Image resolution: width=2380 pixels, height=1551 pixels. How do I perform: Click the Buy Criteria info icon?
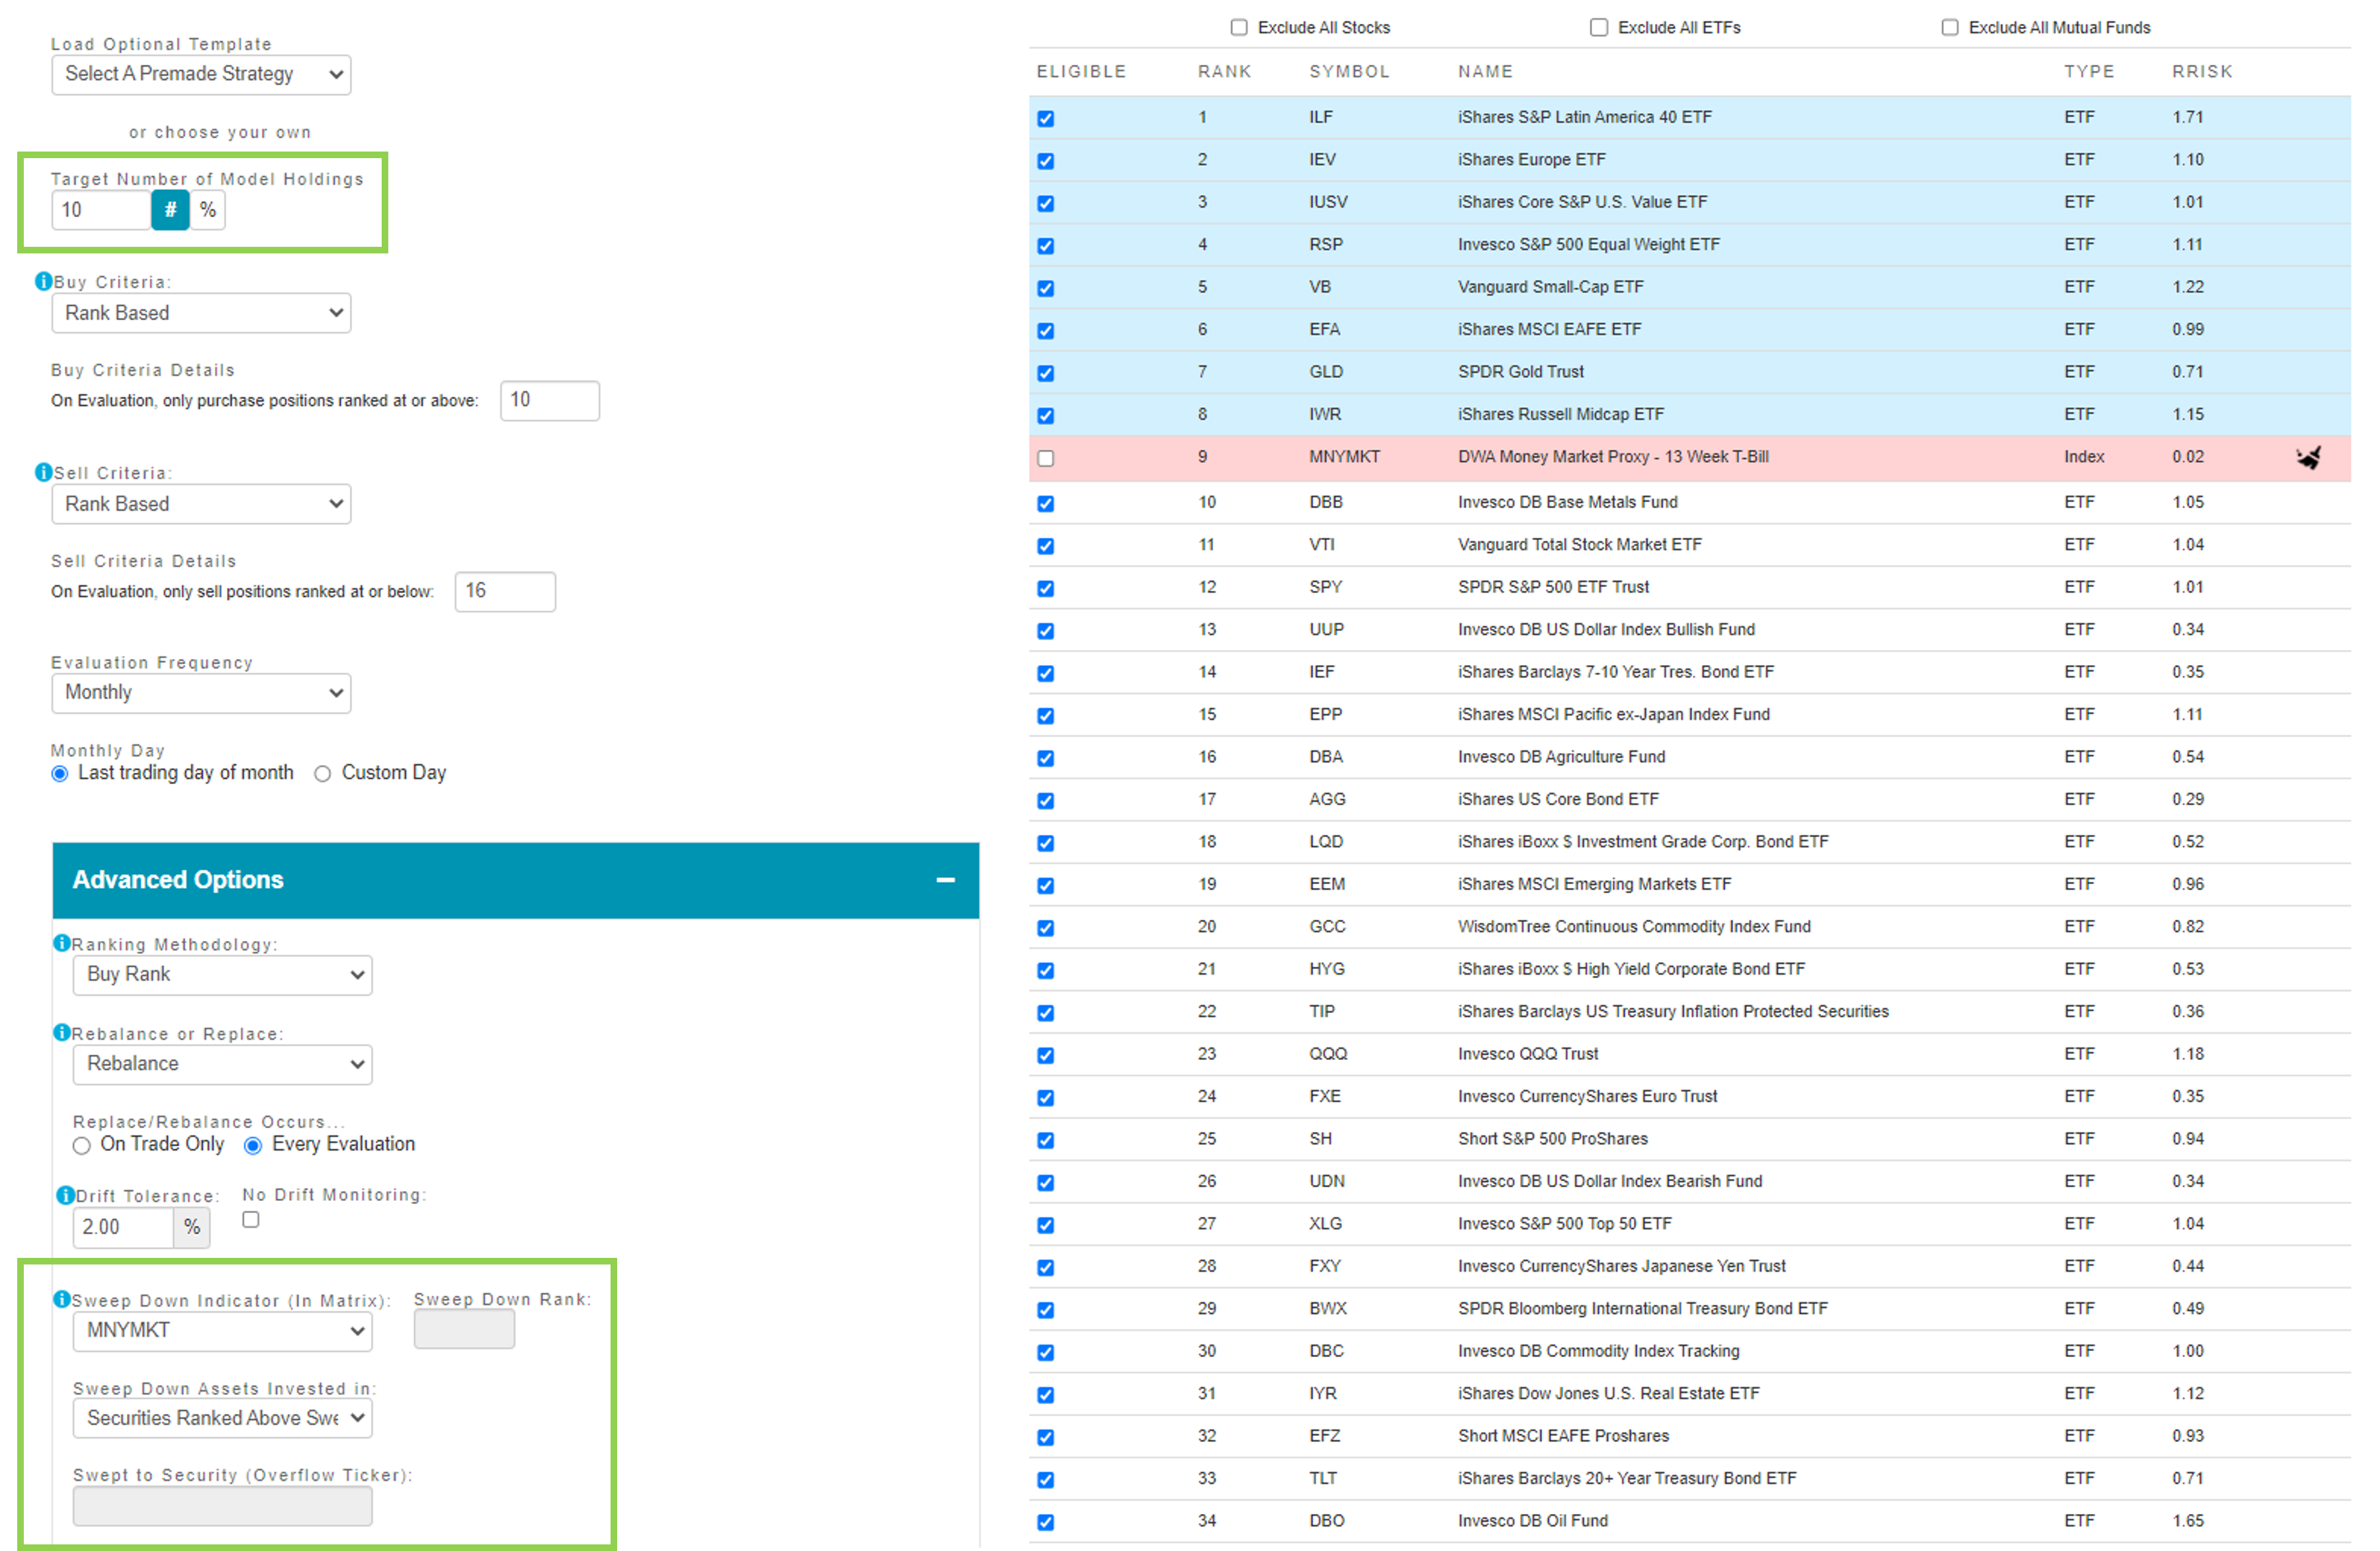tap(43, 281)
